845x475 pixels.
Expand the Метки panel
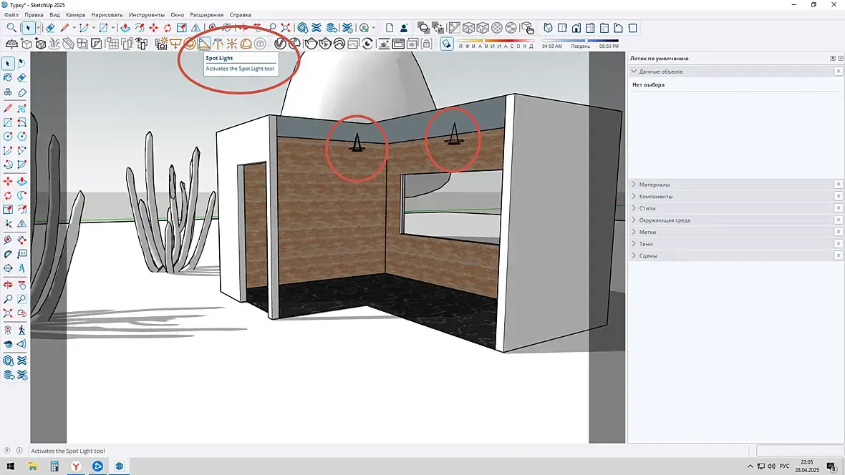[634, 232]
